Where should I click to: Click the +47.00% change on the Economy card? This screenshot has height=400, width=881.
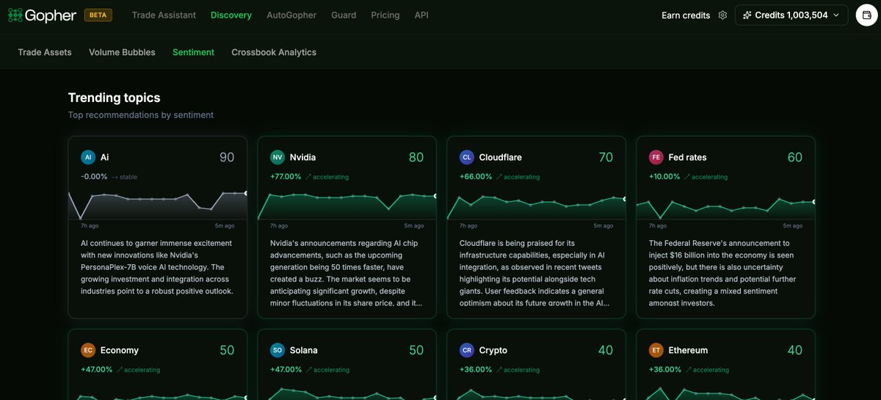96,370
